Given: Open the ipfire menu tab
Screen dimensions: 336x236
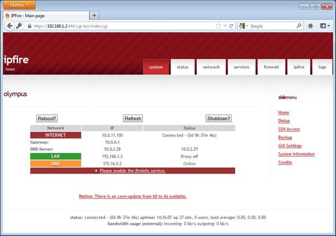Looking at the screenshot, I should tap(299, 67).
